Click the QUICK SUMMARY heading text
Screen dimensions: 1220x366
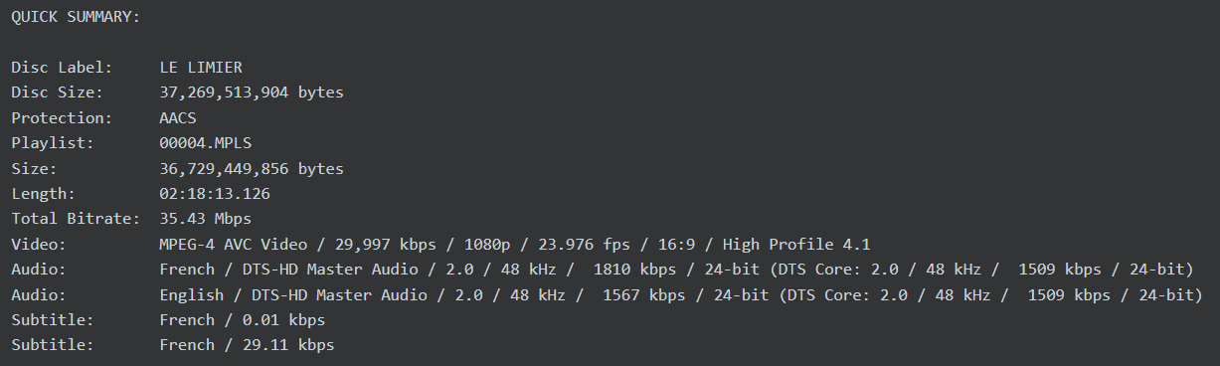coord(76,17)
